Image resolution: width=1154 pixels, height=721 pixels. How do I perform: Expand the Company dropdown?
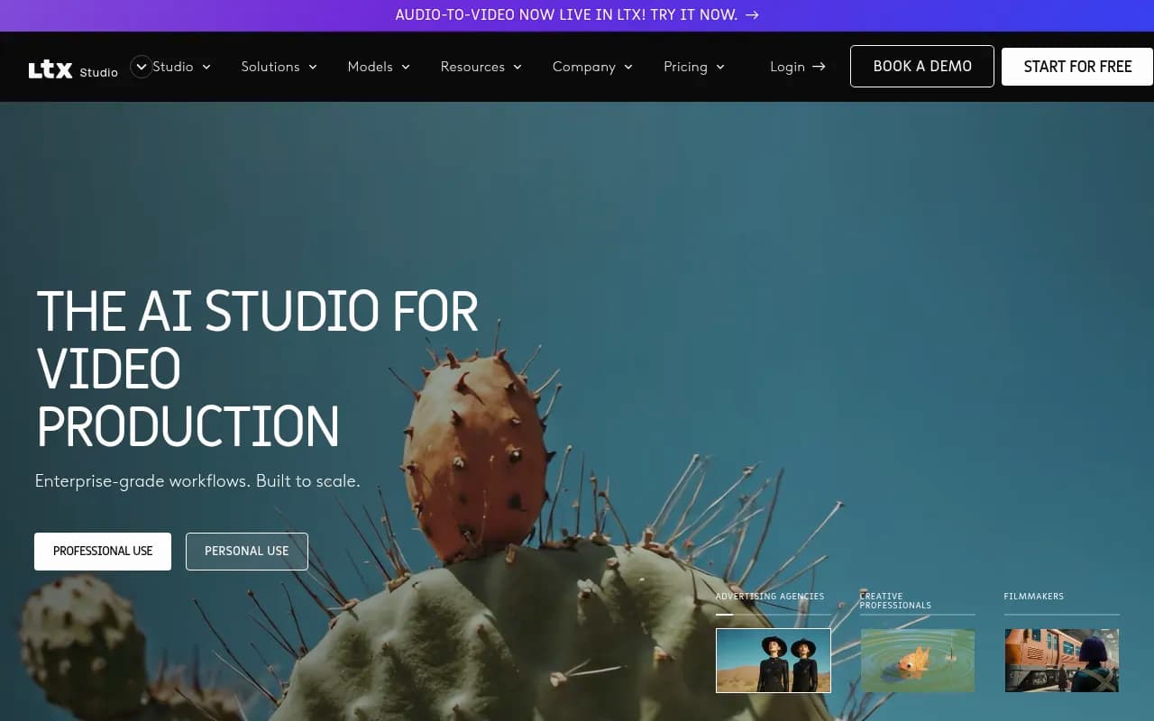click(584, 67)
